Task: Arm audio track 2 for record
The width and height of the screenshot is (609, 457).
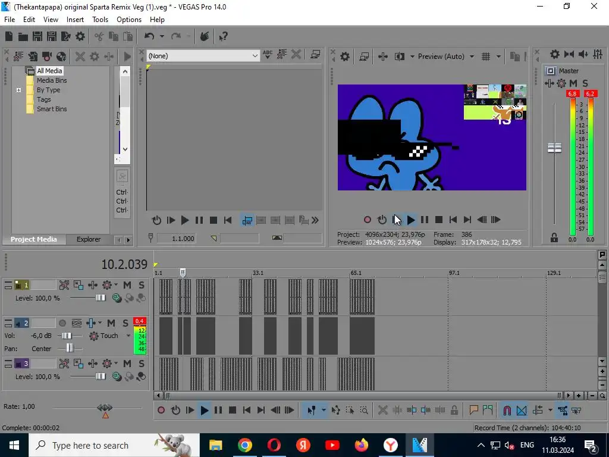Action: coord(62,323)
